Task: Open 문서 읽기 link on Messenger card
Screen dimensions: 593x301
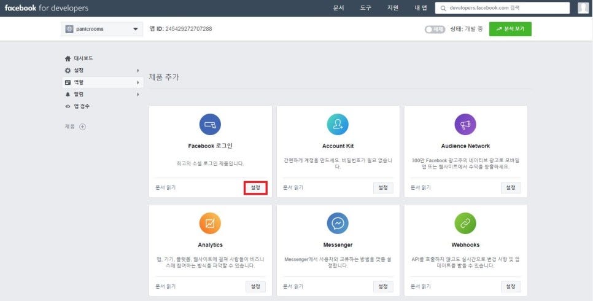Action: tap(293, 287)
